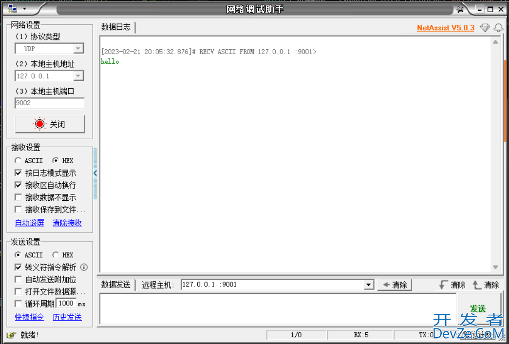
Task: Expand the 远程主机 address dropdown
Action: coord(369,285)
